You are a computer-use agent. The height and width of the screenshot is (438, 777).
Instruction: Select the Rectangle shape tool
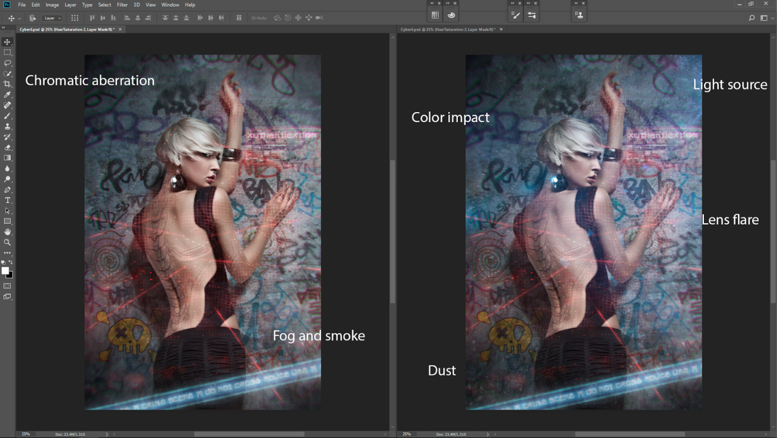click(7, 221)
